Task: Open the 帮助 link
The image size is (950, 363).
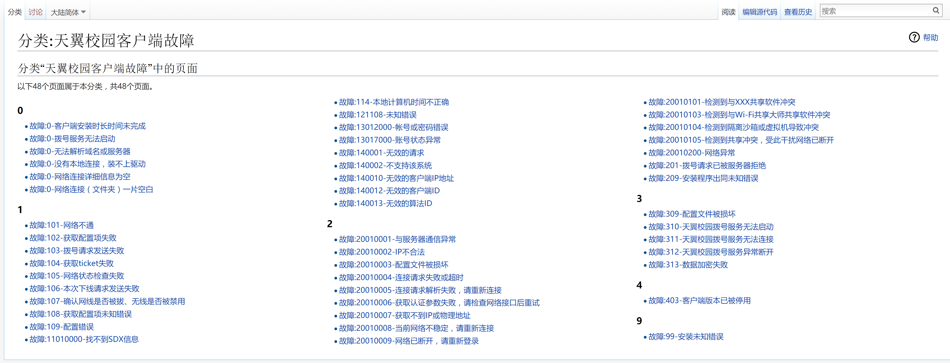Action: tap(930, 38)
